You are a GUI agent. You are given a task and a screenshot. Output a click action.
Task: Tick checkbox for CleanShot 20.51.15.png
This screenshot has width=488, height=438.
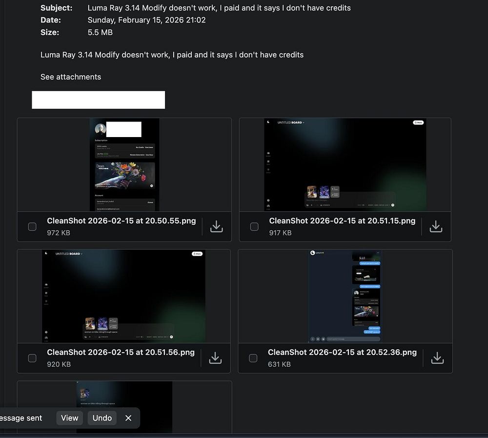pos(254,226)
